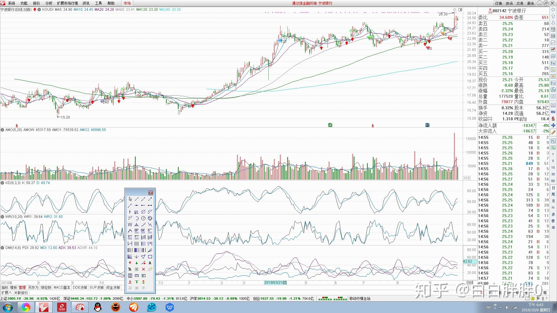Click the 交易 button at top right
557x313 pixels.
[520, 3]
